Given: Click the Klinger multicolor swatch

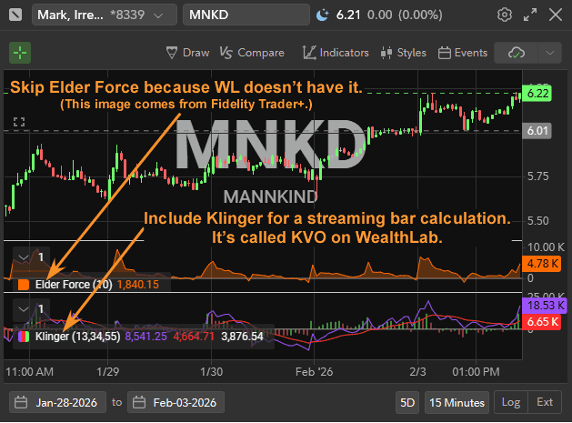Looking at the screenshot, I should 24,337.
